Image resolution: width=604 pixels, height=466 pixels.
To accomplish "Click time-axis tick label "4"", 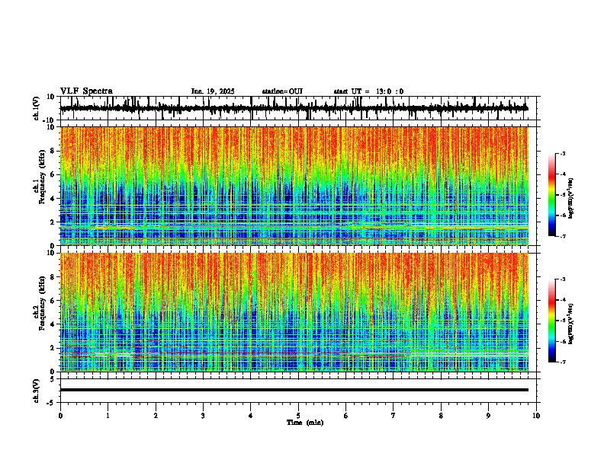I will click(x=251, y=416).
